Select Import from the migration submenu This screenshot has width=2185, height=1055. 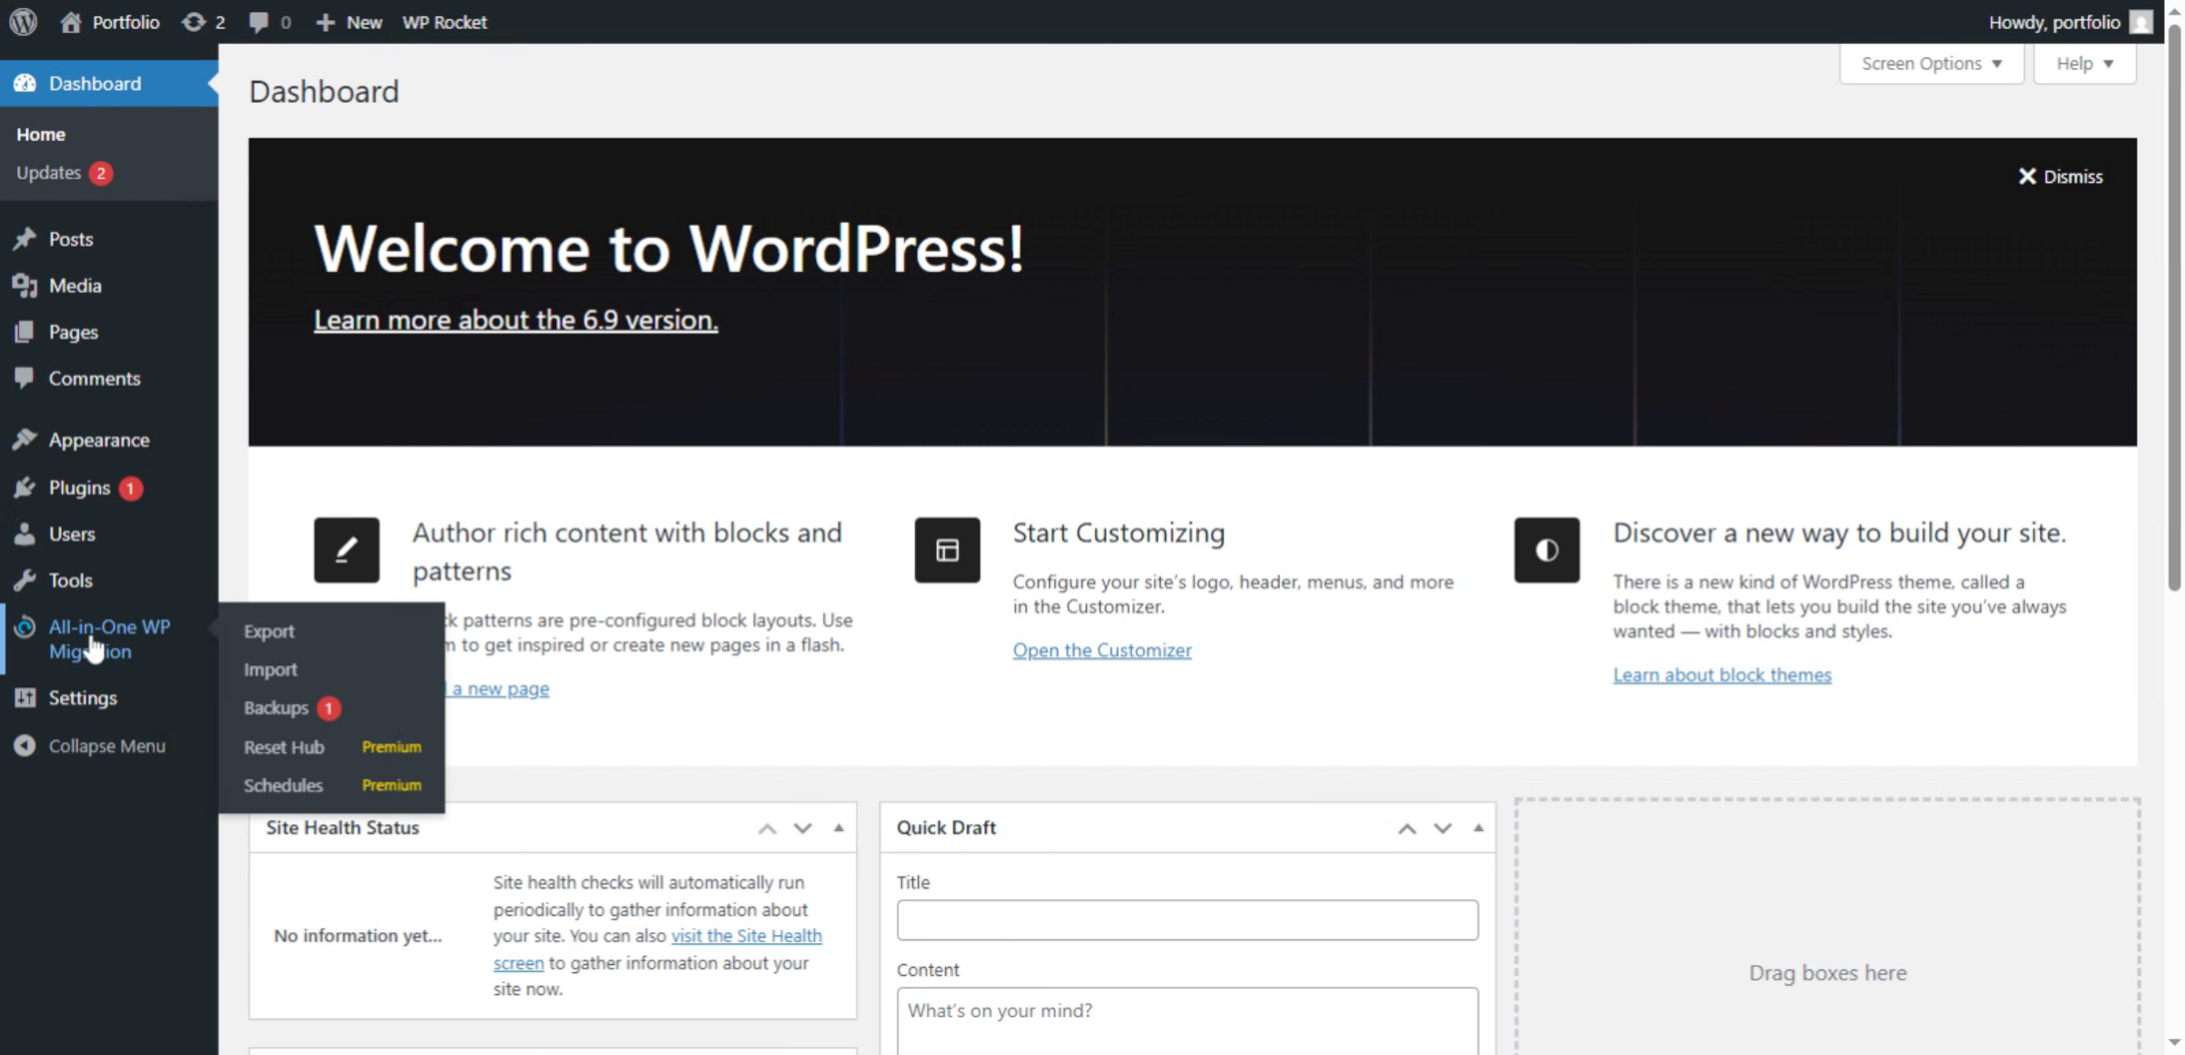click(270, 669)
